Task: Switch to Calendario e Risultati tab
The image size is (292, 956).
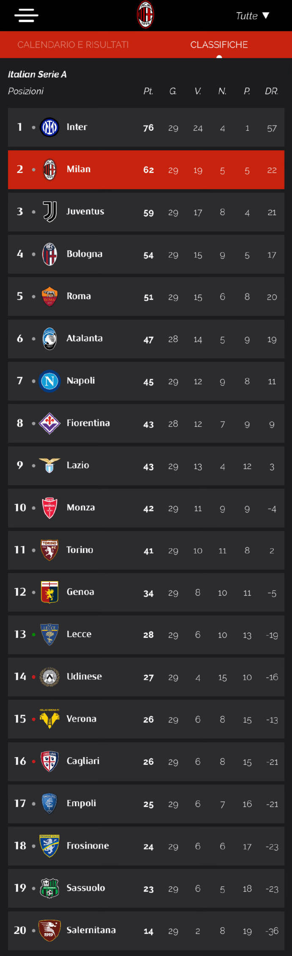Action: coord(73,44)
